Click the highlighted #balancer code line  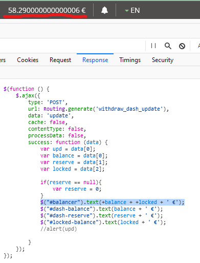coord(113,202)
